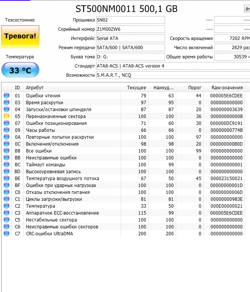
Task: Click the total work time field 30539
Action: (x=232, y=57)
